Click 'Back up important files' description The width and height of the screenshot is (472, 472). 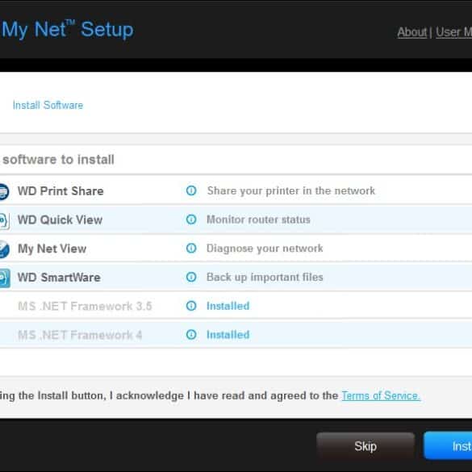pyautogui.click(x=265, y=278)
